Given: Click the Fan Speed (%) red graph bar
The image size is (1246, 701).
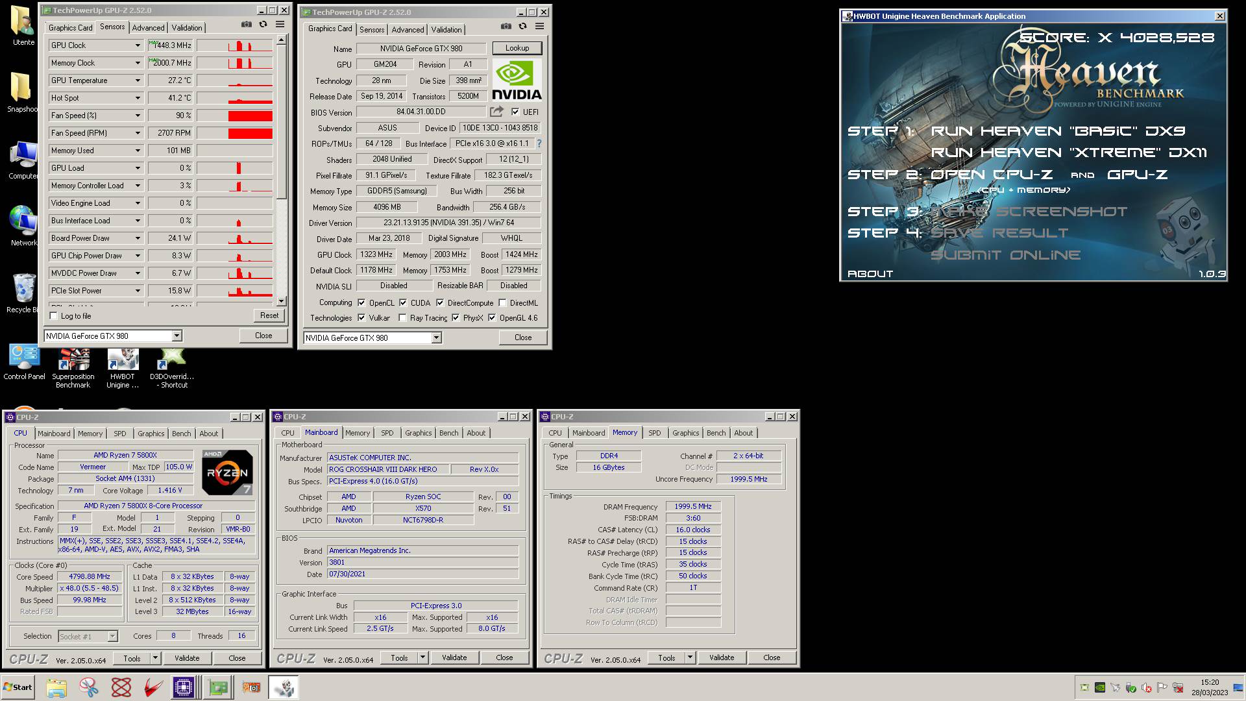Looking at the screenshot, I should [x=250, y=116].
